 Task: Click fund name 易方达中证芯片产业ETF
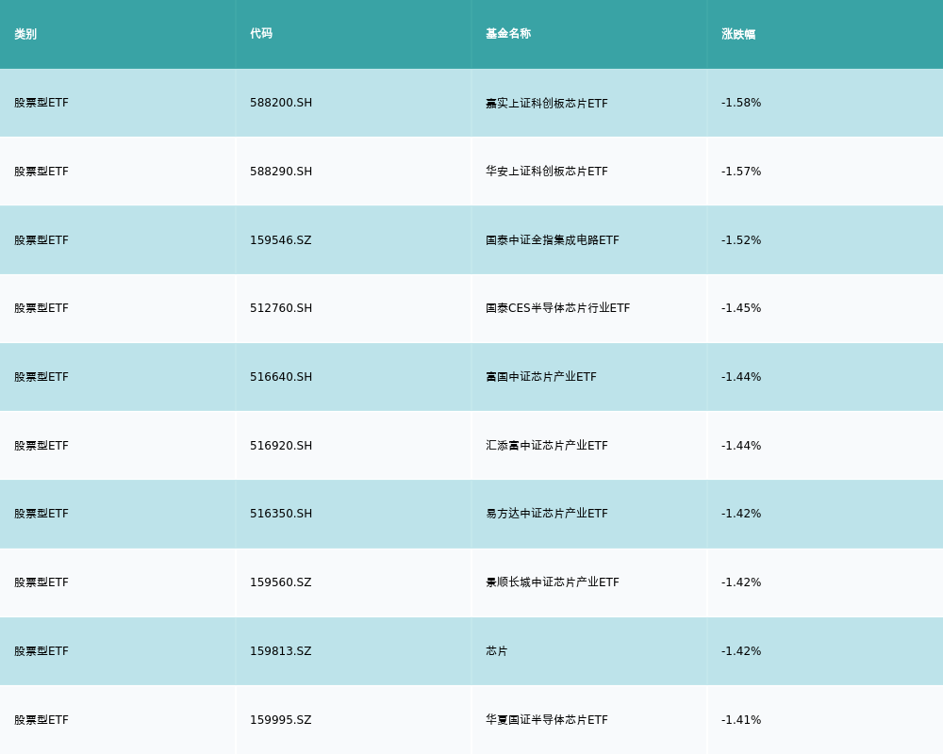click(x=547, y=514)
